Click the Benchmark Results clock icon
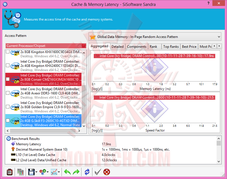227x179 pixels. 8,139
